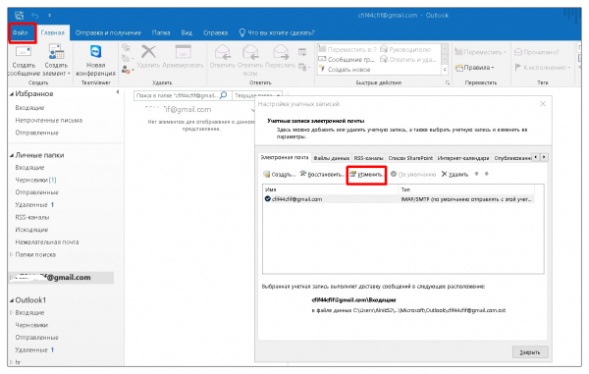The width and height of the screenshot is (589, 374).
Task: Click the Создать сообщение envelope icon
Action: 24,51
